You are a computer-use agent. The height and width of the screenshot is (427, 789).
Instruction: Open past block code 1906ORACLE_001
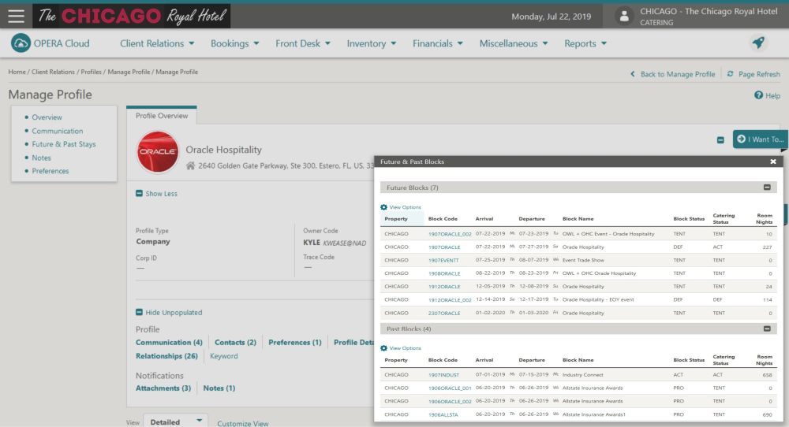(x=450, y=388)
